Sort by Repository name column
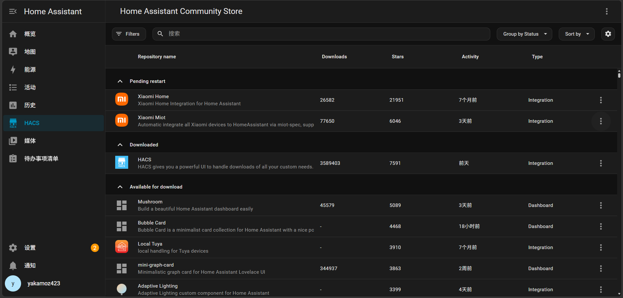Viewport: 623px width, 298px height. [x=157, y=57]
